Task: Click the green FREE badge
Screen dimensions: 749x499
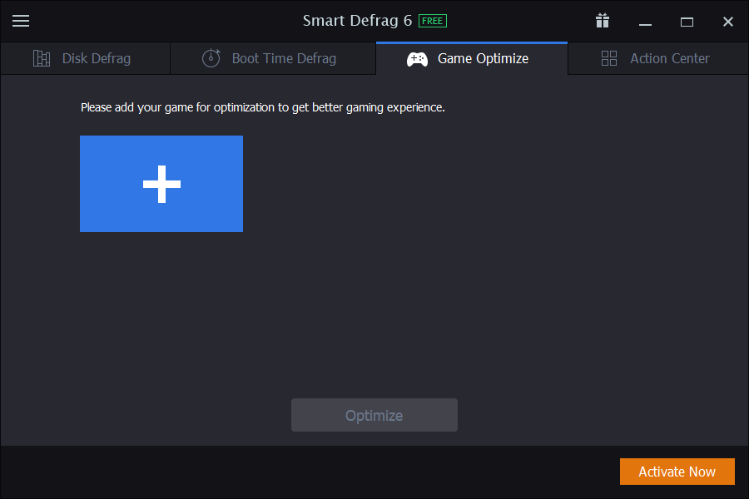Action: 433,21
